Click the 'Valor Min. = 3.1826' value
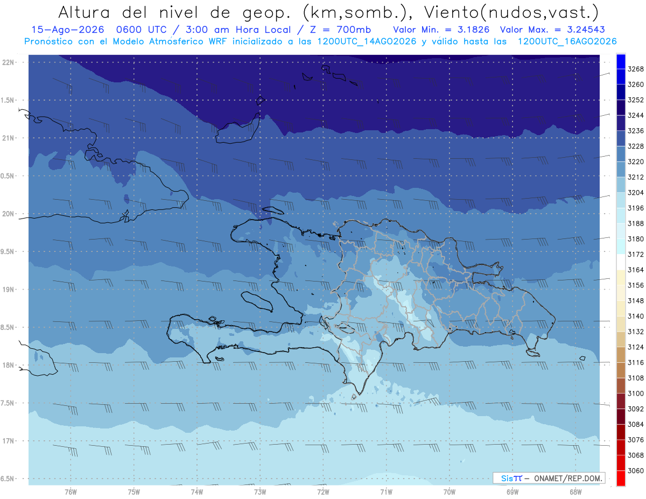The height and width of the screenshot is (499, 646). 441,30
